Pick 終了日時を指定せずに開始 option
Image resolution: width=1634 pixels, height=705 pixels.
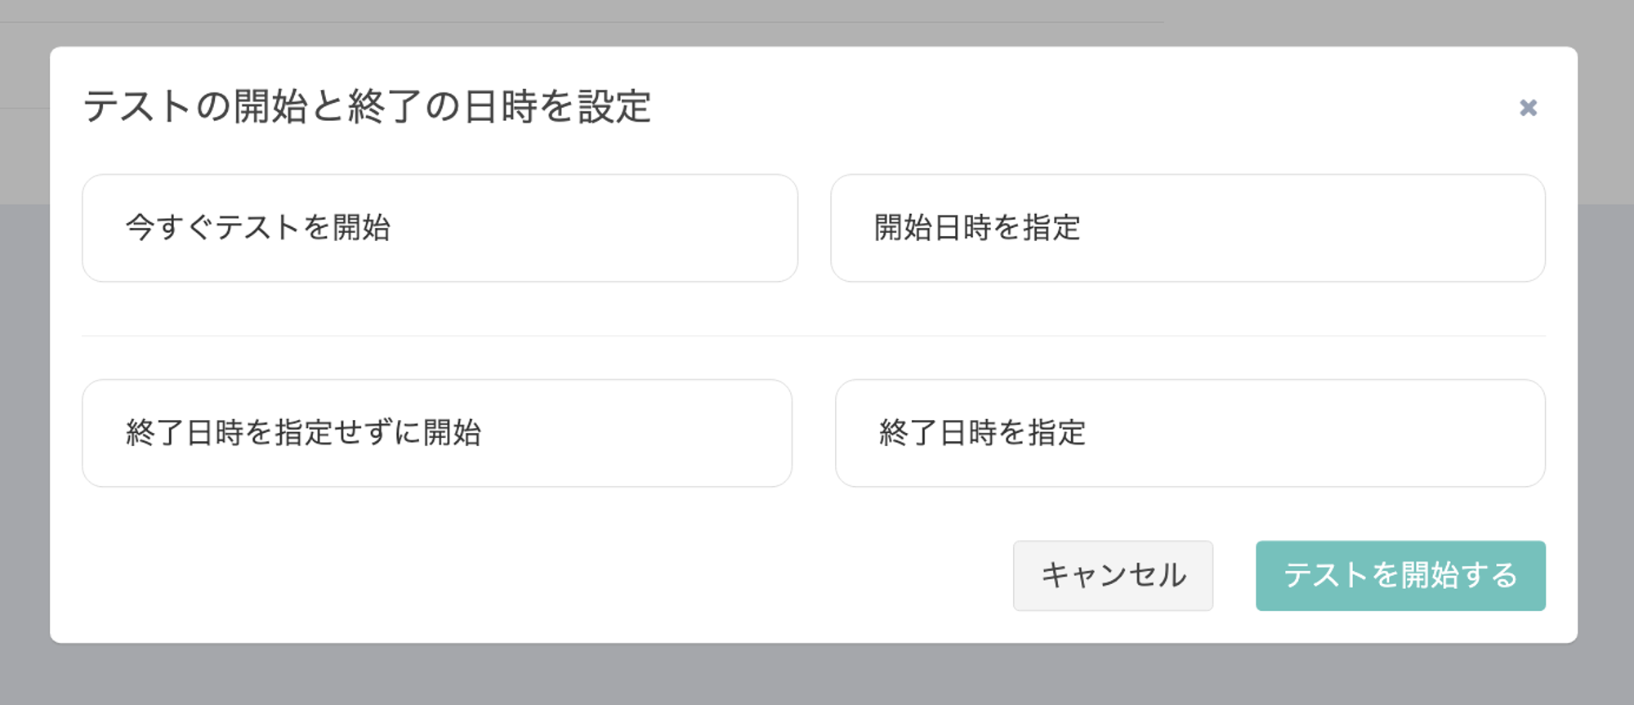(x=437, y=433)
